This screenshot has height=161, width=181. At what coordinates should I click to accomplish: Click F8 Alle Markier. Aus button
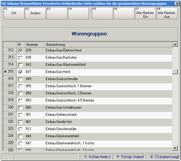coord(167,13)
